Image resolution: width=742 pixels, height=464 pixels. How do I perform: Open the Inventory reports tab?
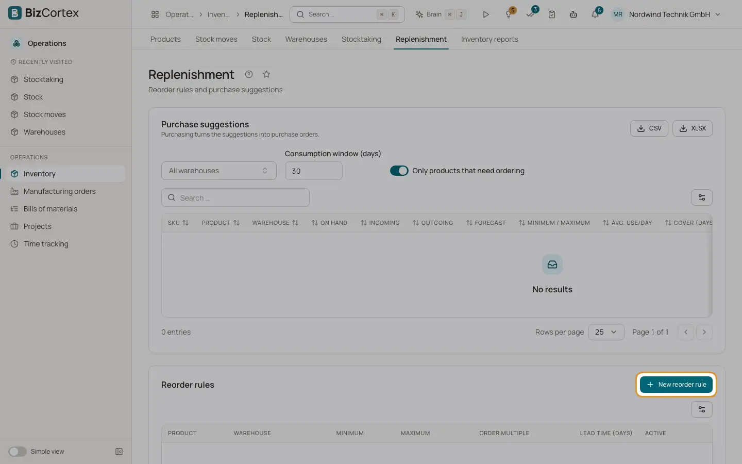490,39
